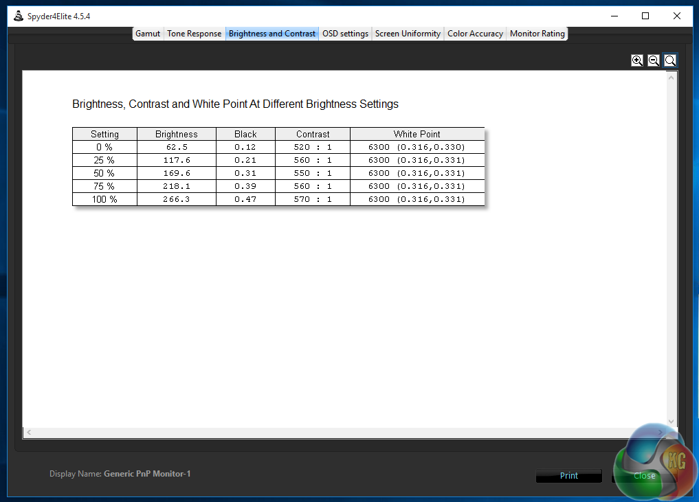Maximize the Spyder4Elite window
This screenshot has width=699, height=502.
[645, 16]
